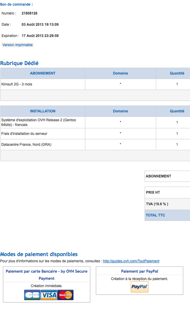
Task: Click the date 03 Août 2013 19:13:09
Action: coord(40,24)
